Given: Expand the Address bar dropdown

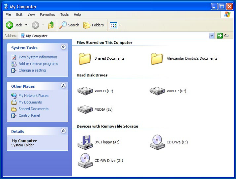Looking at the screenshot, I should pyautogui.click(x=212, y=36).
